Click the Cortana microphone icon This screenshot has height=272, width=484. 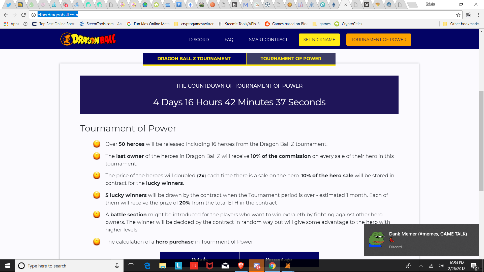point(117,266)
